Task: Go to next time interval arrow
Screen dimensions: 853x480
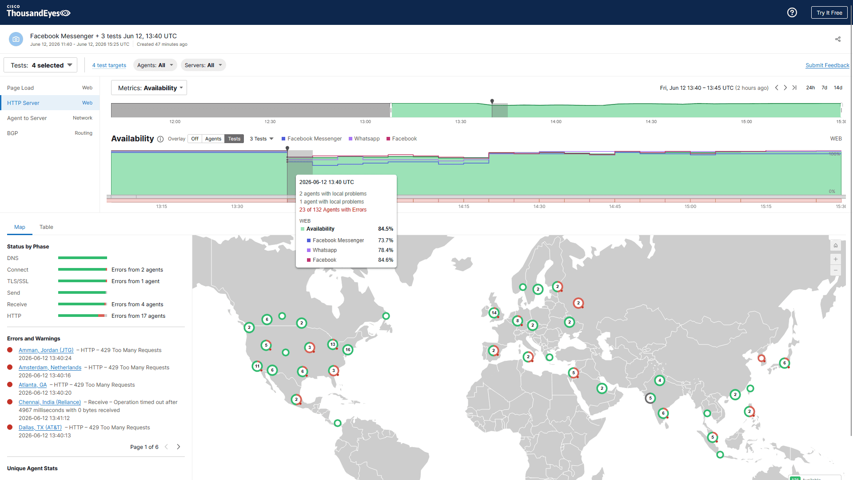Action: pos(785,88)
